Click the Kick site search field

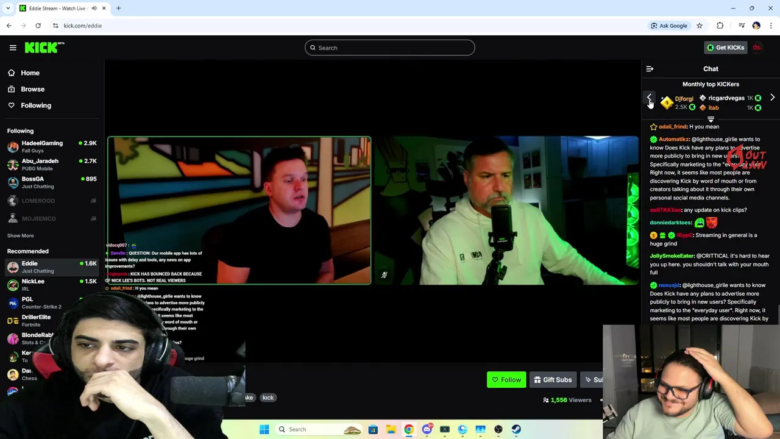coord(390,48)
